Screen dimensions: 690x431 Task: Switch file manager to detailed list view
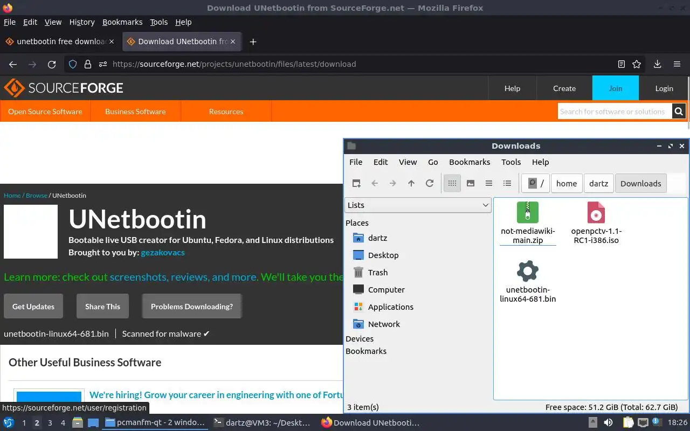point(507,183)
